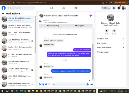Open conversation information purple icon
This screenshot has width=129, height=93.
point(91,15)
